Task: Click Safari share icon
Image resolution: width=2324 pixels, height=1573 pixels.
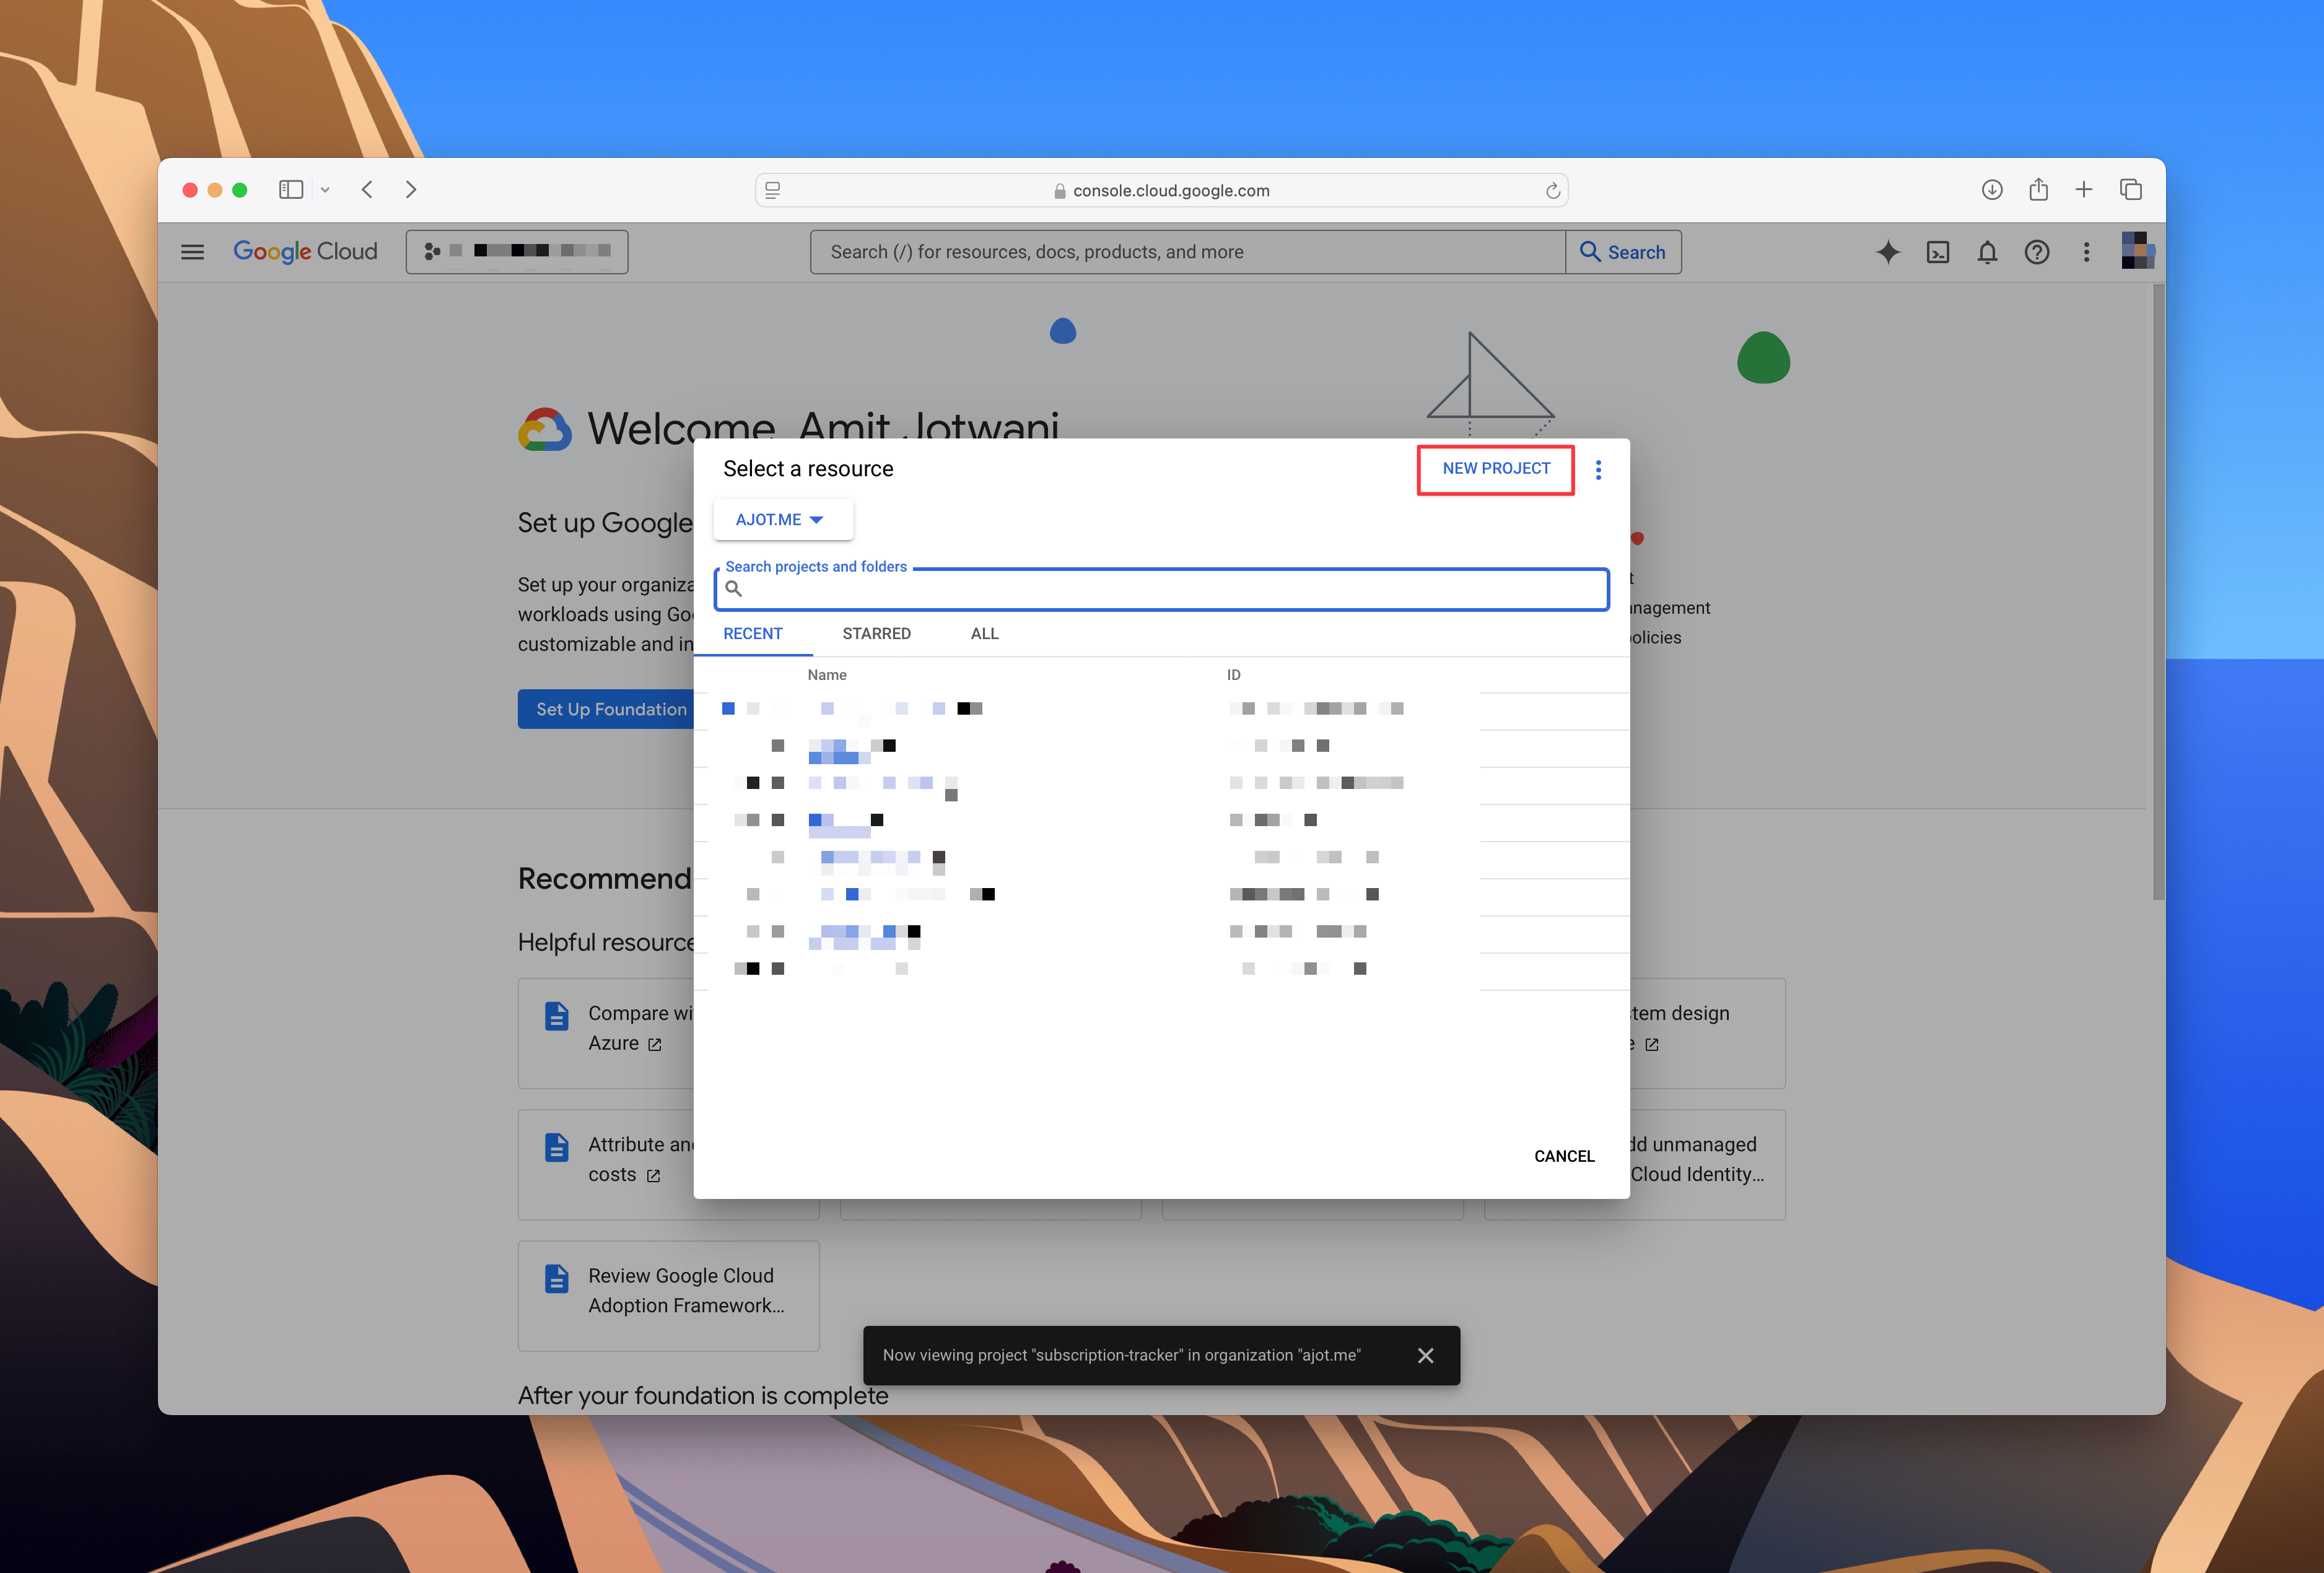Action: pyautogui.click(x=2038, y=189)
